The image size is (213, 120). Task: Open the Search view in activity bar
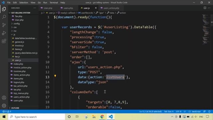(x=4, y=17)
